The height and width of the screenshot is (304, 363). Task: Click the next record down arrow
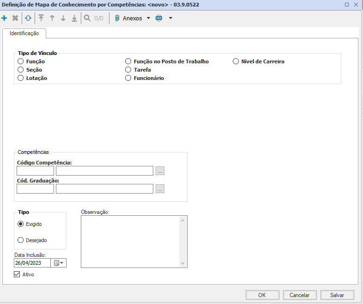coord(63,18)
